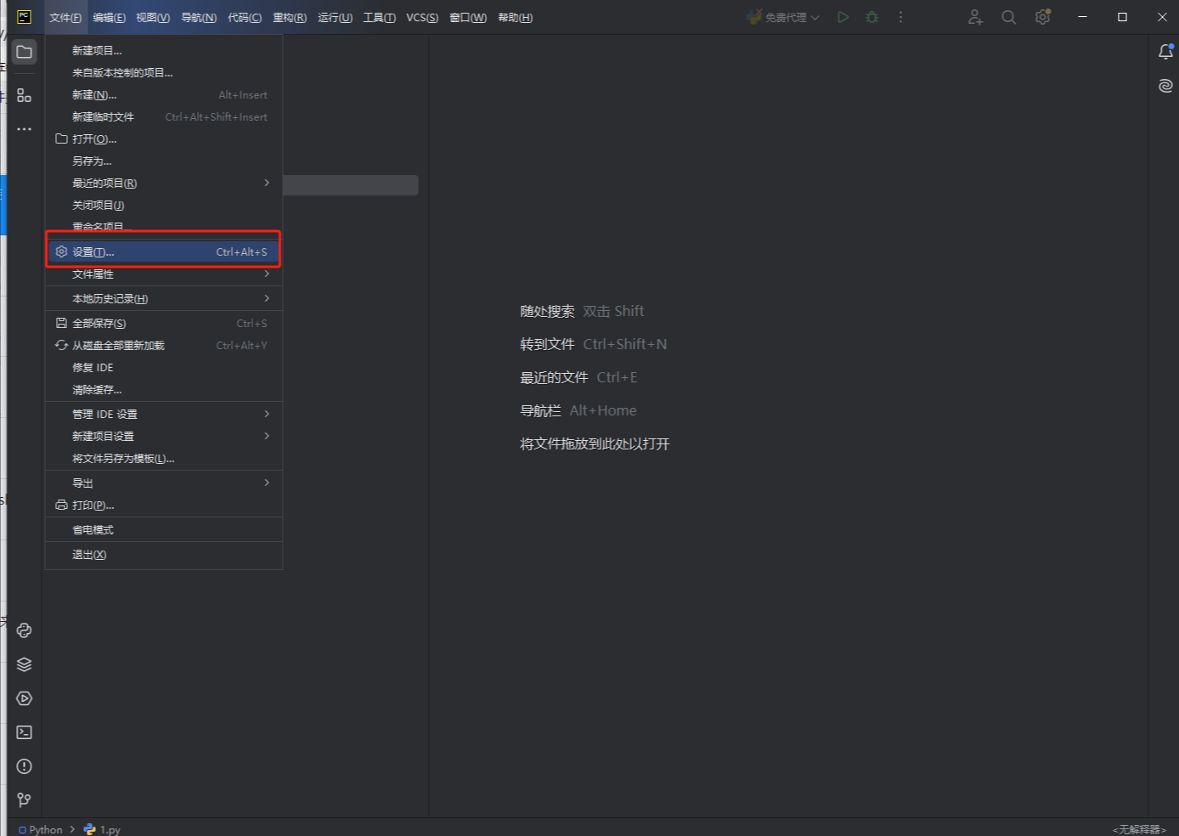Open the VCS menu

(x=422, y=18)
